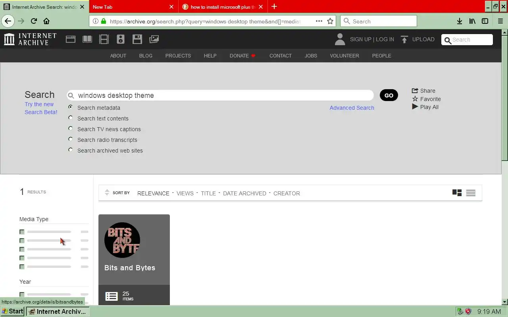The height and width of the screenshot is (317, 508).
Task: Click SIGN UP link
Action: click(360, 39)
